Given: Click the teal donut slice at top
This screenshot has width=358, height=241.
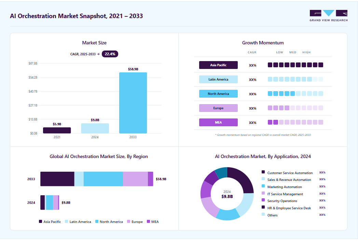Looking at the screenshot, I should point(222,172).
